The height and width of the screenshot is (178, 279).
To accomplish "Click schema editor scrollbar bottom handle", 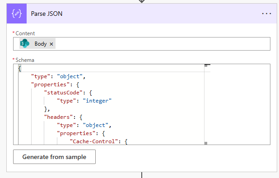I will 206,143.
